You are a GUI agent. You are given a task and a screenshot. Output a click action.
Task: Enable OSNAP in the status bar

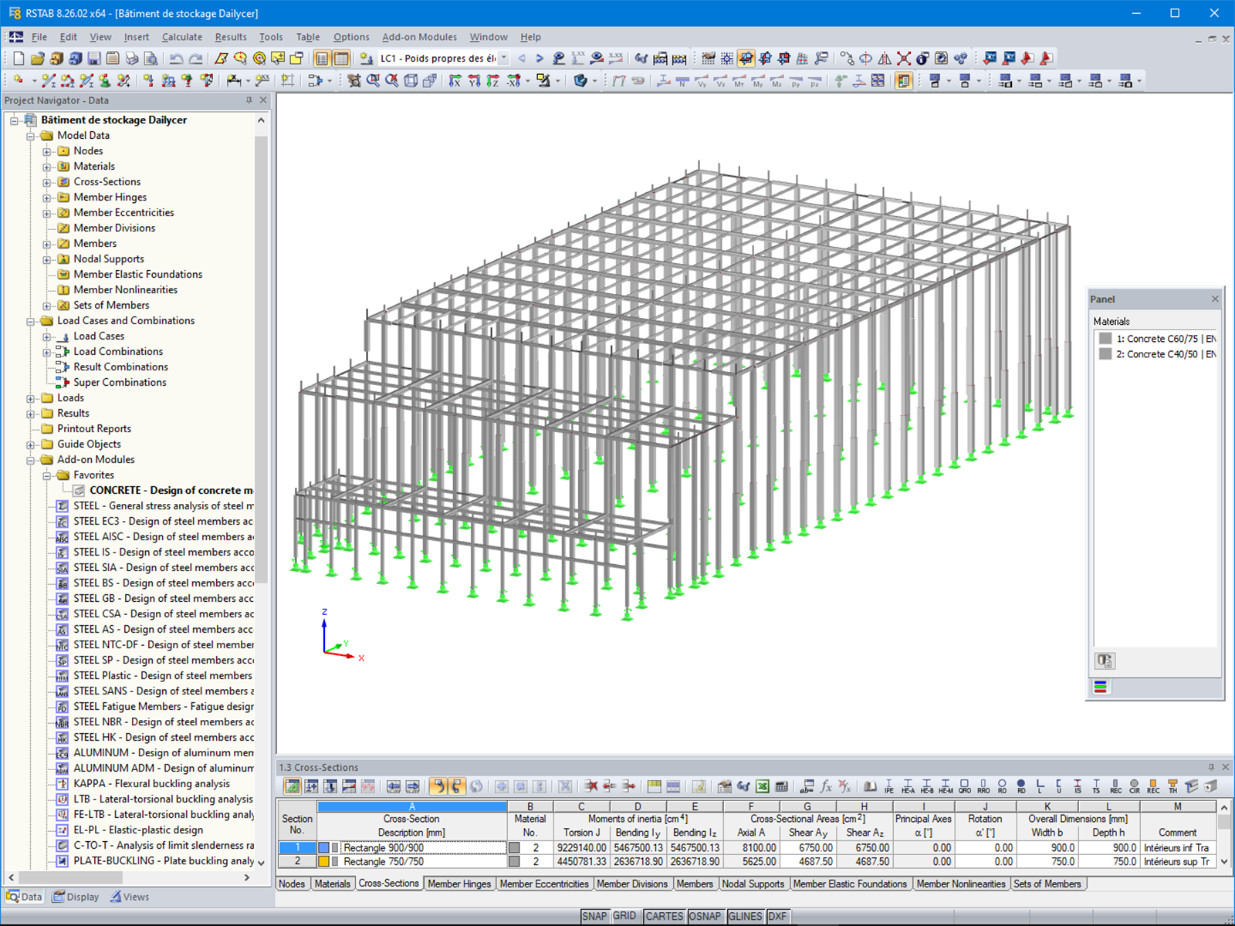[705, 916]
